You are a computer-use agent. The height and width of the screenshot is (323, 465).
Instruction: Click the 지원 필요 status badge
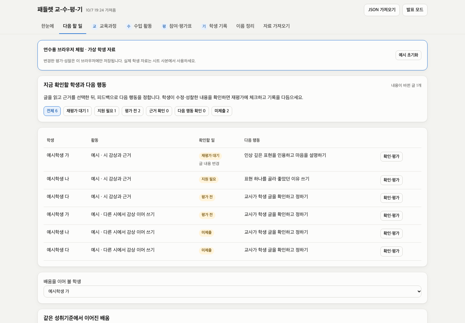click(209, 179)
